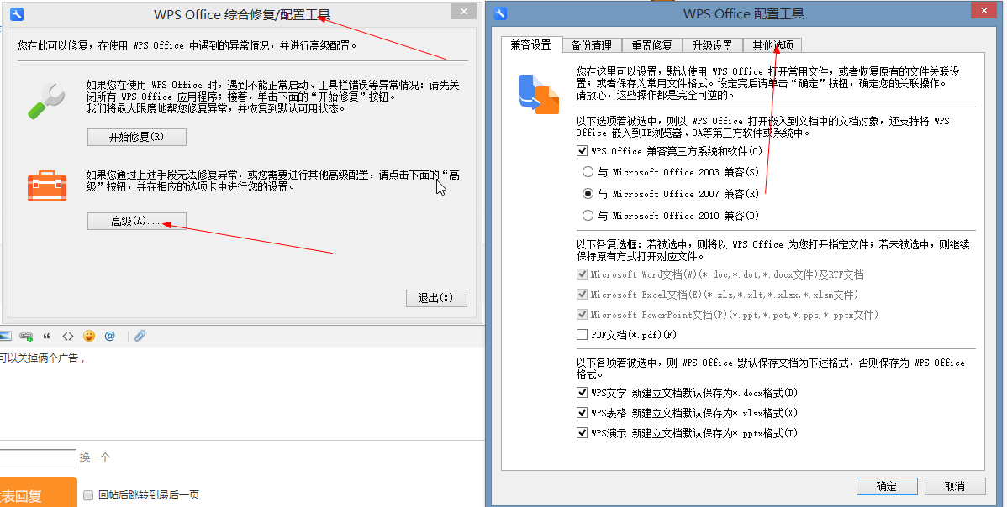Click the quote icon in editor toolbar
The image size is (1007, 507).
coord(46,336)
